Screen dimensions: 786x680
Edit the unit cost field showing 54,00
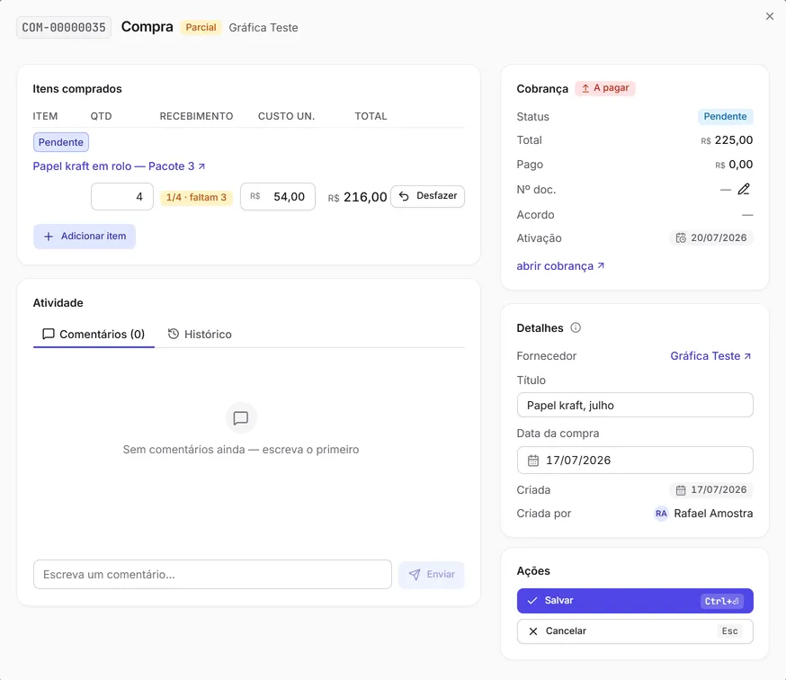[278, 197]
